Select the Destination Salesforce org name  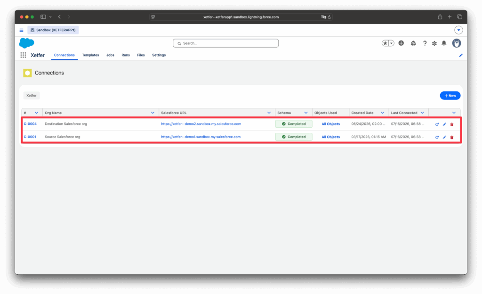(x=66, y=124)
